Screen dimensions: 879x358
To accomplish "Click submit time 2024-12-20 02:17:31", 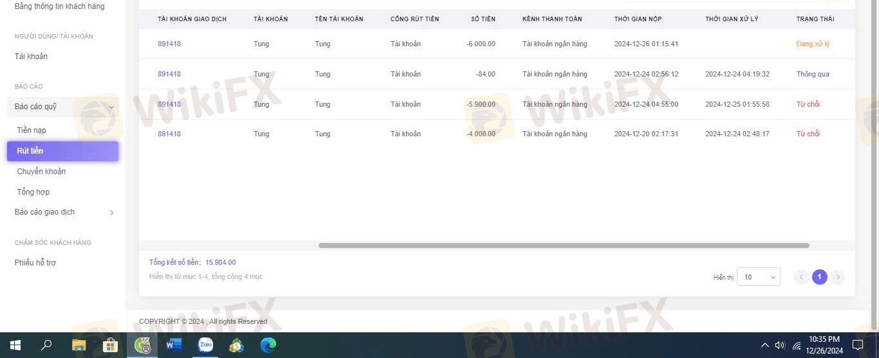I will coord(646,134).
